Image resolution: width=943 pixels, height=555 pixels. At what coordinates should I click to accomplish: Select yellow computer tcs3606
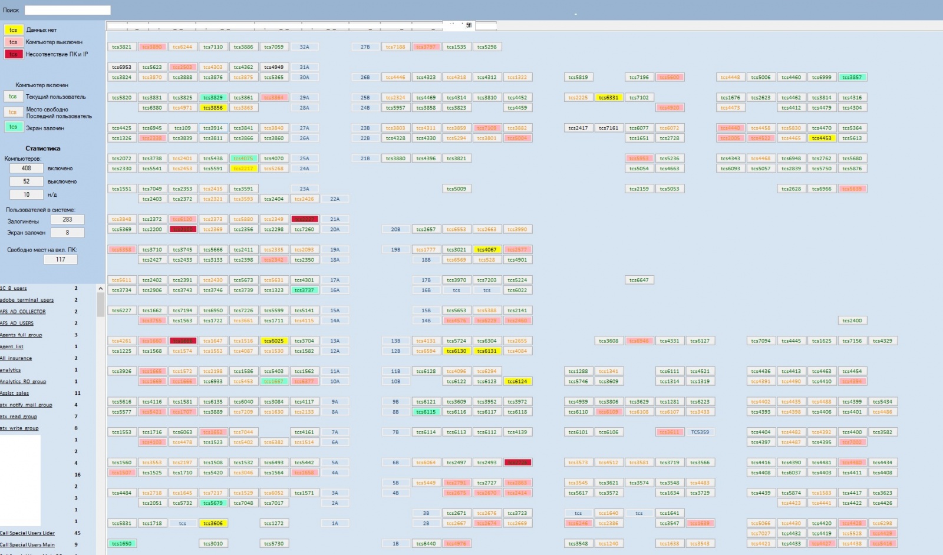[x=213, y=524]
